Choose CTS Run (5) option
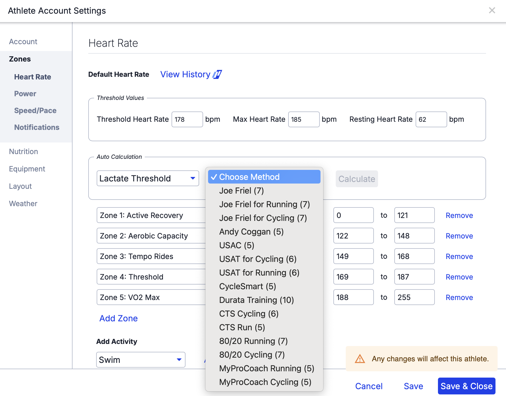This screenshot has width=506, height=396. click(264, 327)
